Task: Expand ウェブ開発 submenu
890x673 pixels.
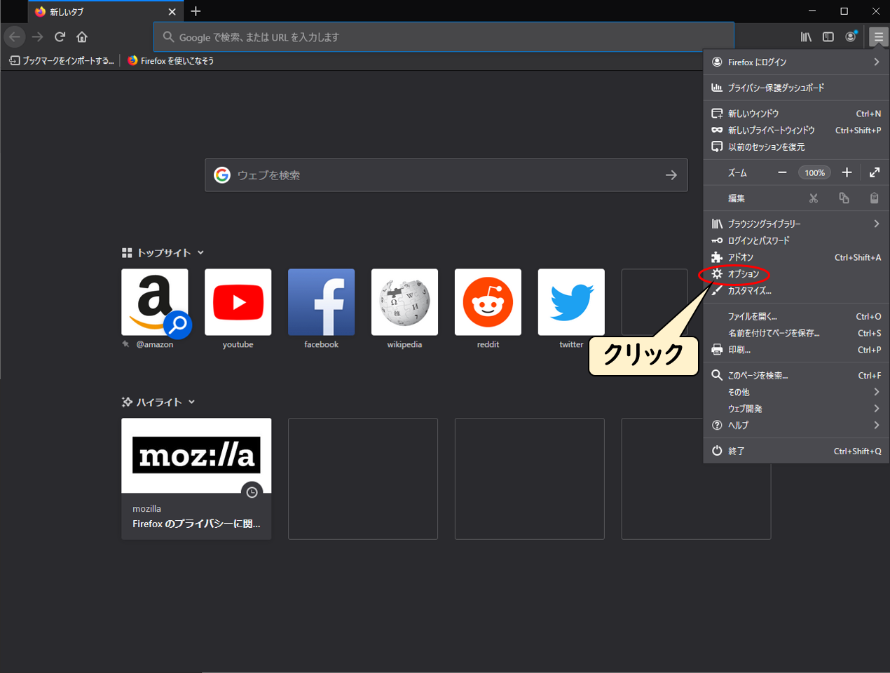Action: tap(796, 409)
